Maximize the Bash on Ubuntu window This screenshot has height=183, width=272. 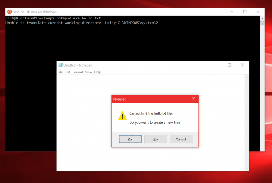(x=245, y=12)
